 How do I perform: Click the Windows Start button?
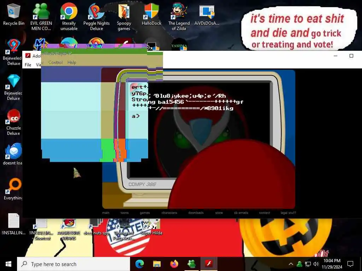8,264
